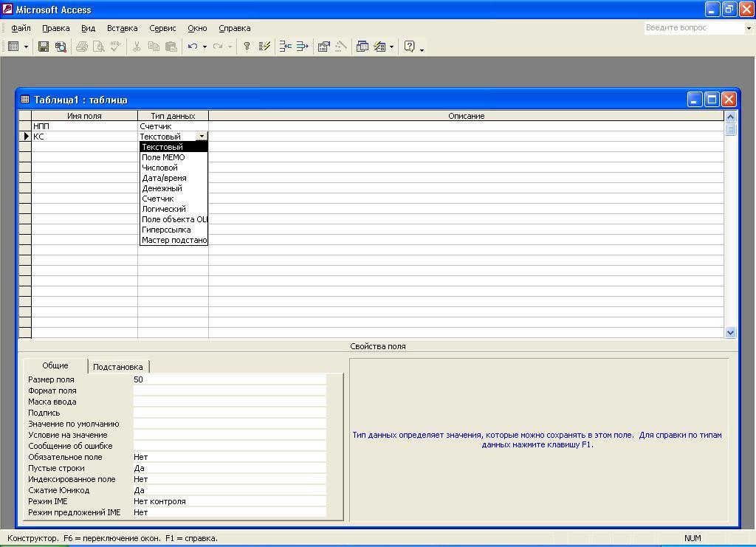Click the Redo arrow icon

coord(218,47)
